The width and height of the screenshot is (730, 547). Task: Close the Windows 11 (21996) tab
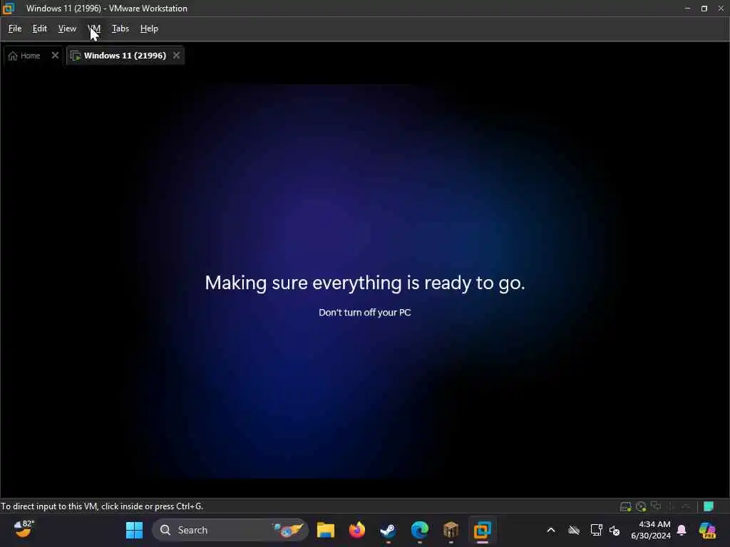(177, 56)
